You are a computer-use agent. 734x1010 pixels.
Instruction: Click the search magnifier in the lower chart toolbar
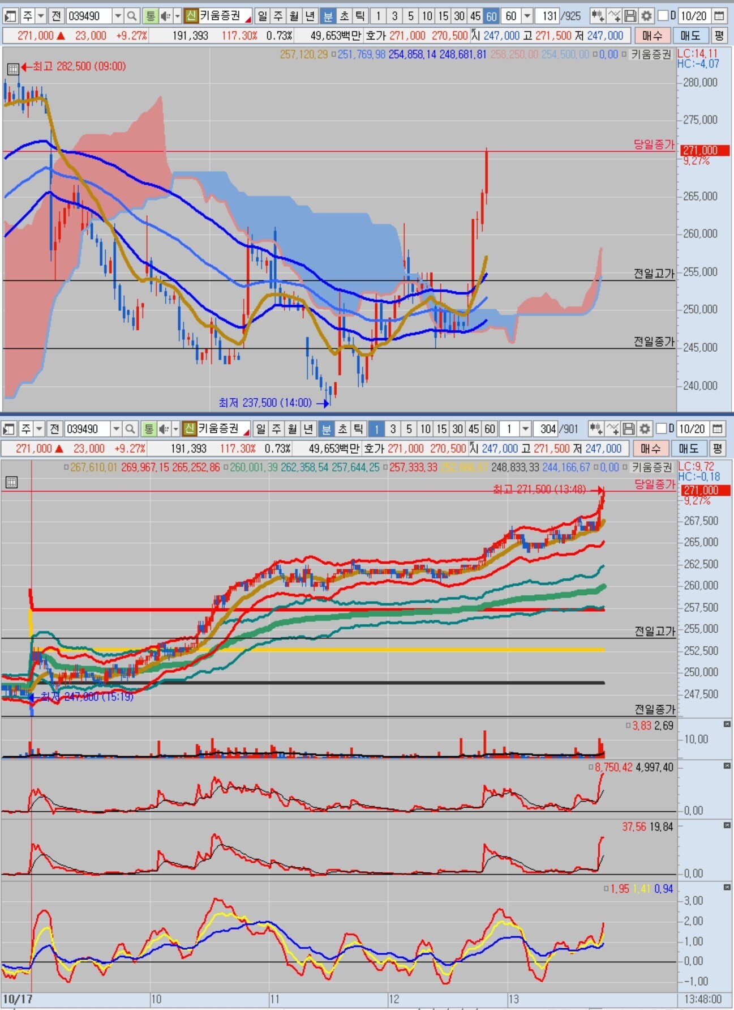(131, 429)
